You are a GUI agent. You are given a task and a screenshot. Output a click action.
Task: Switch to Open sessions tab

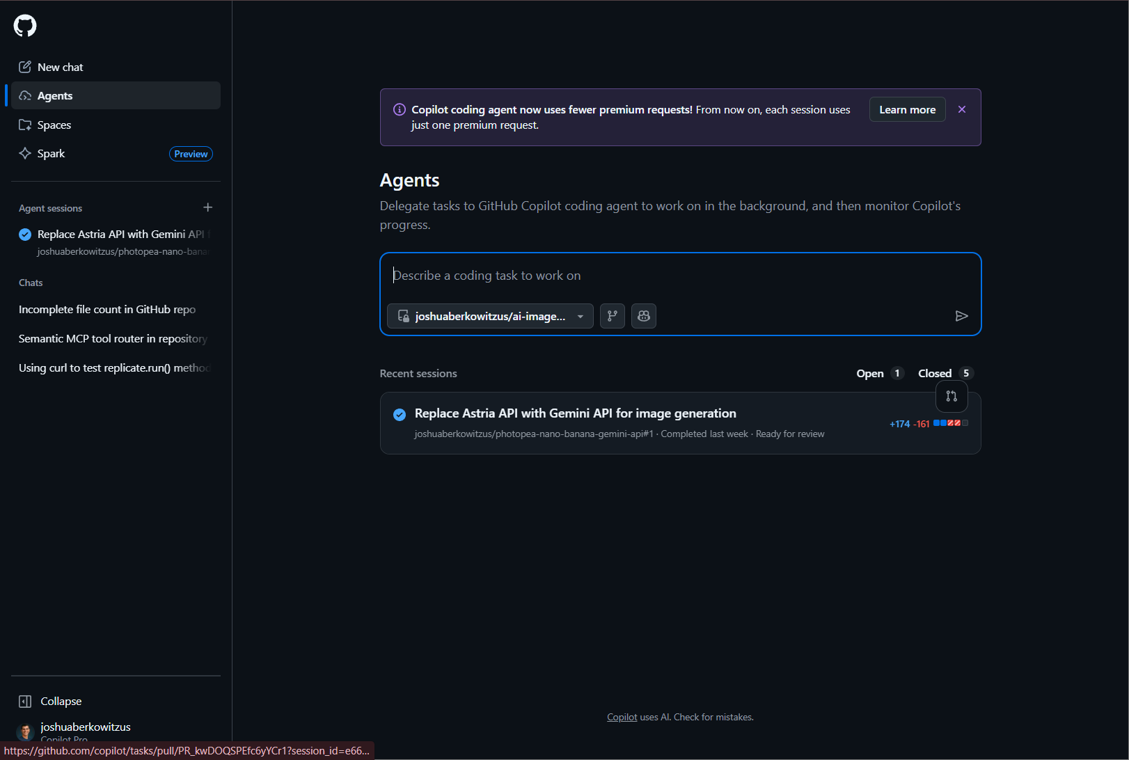(878, 374)
